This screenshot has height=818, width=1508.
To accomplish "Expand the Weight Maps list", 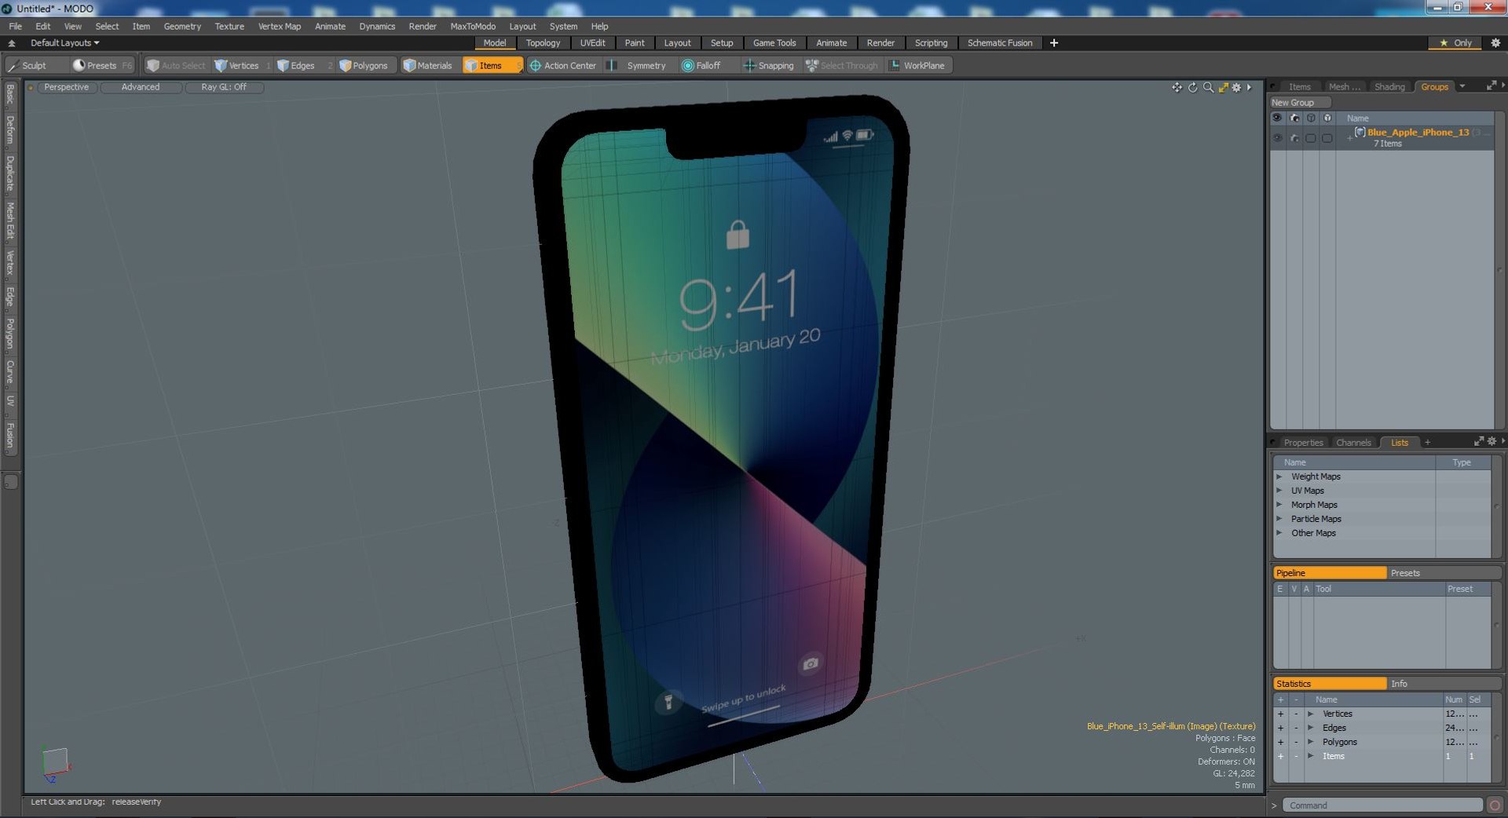I will coord(1279,477).
